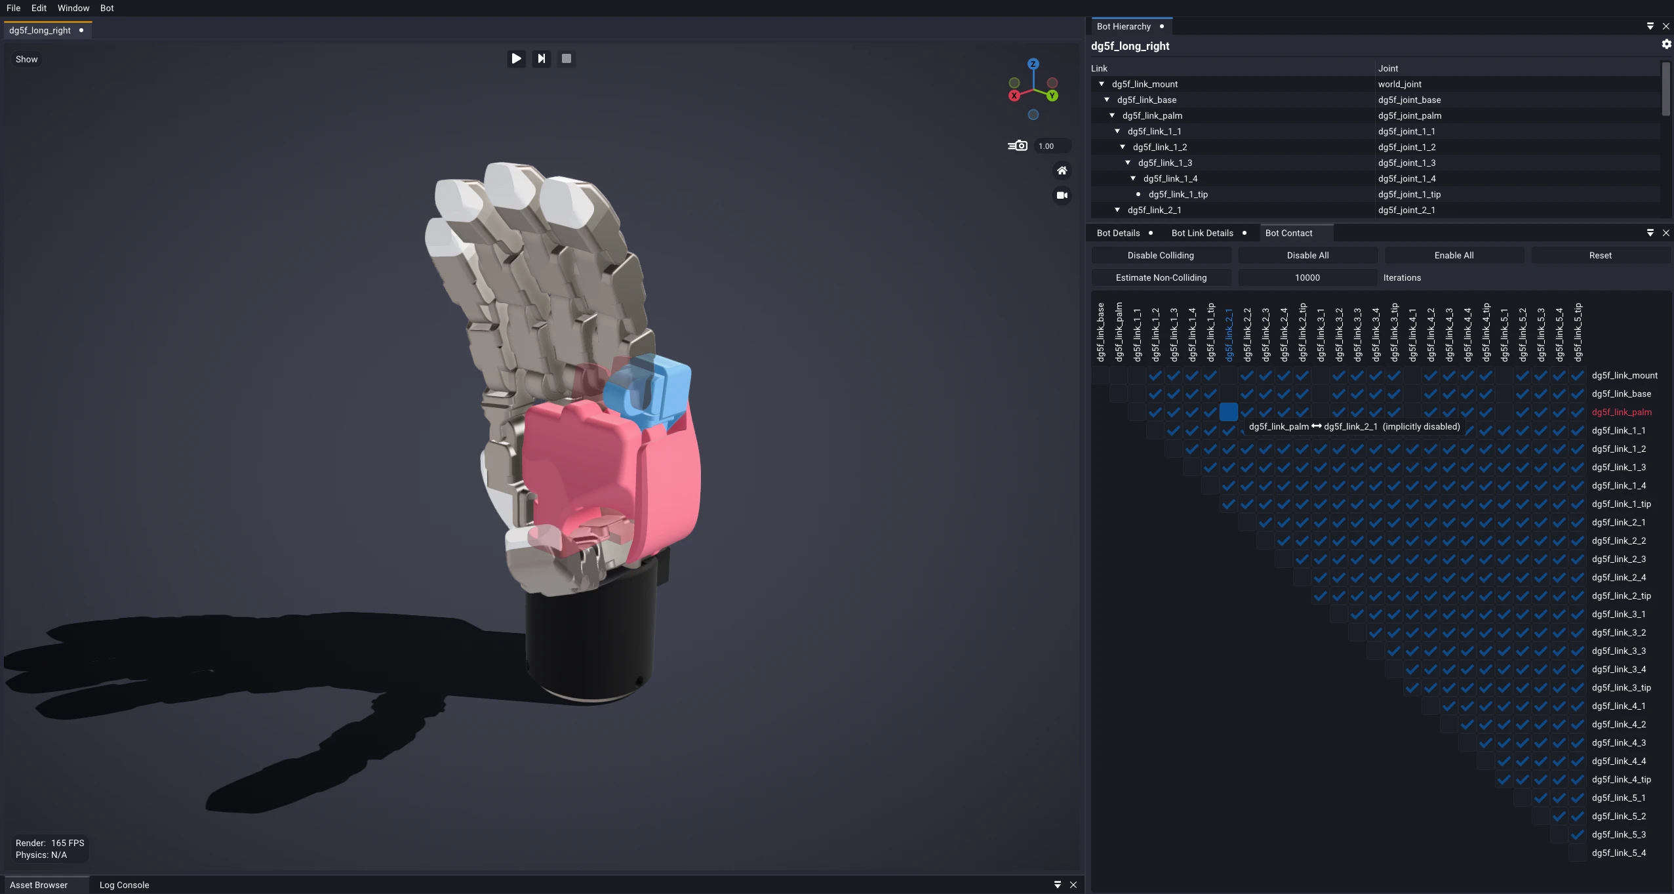Open Asset Browser panel options menu
This screenshot has height=894, width=1674.
tap(1058, 885)
